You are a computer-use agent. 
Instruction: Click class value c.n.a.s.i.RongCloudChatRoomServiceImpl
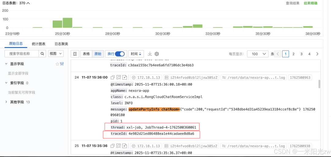point(163,97)
